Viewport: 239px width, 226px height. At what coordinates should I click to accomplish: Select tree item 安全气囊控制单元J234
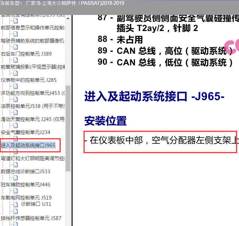25,132
